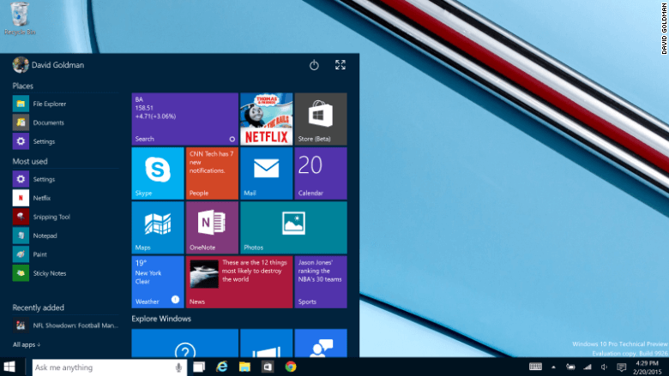Open David Goldman user account menu
This screenshot has height=376, width=669.
click(x=48, y=65)
